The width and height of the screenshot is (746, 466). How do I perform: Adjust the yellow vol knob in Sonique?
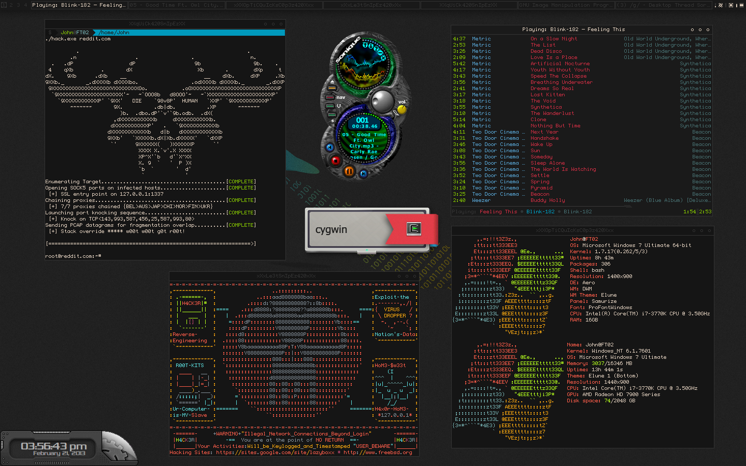(401, 109)
